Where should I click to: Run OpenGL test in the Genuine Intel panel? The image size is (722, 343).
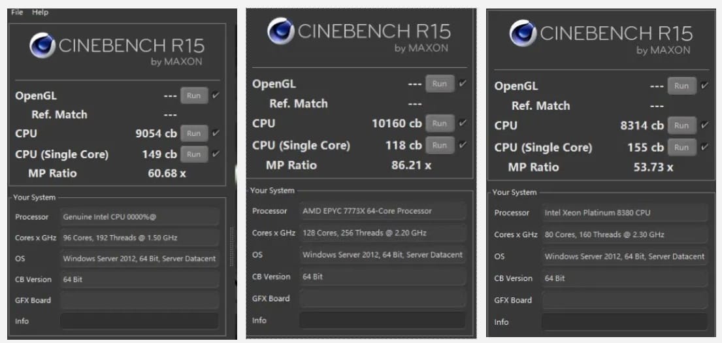click(x=193, y=95)
